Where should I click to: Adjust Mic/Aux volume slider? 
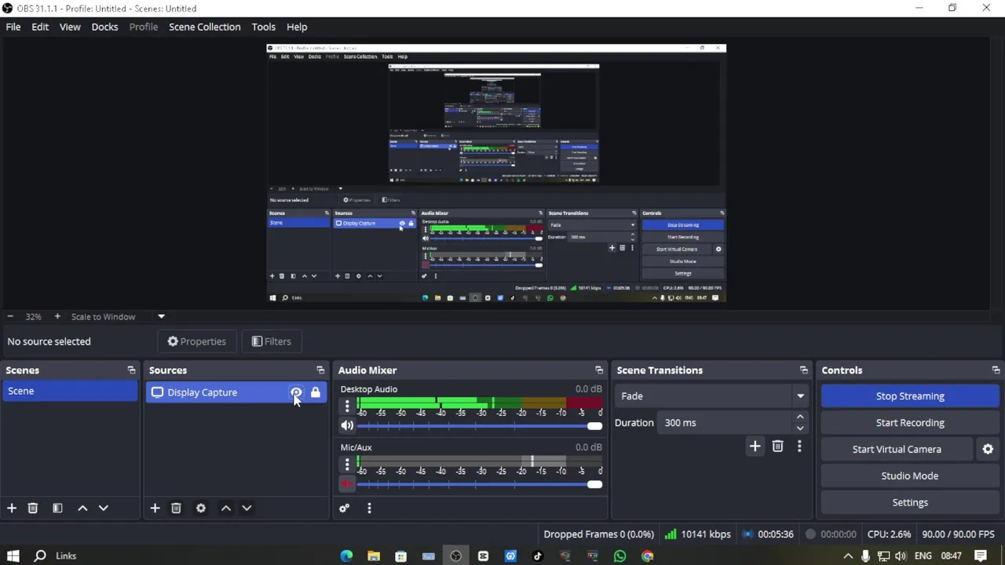pyautogui.click(x=479, y=484)
